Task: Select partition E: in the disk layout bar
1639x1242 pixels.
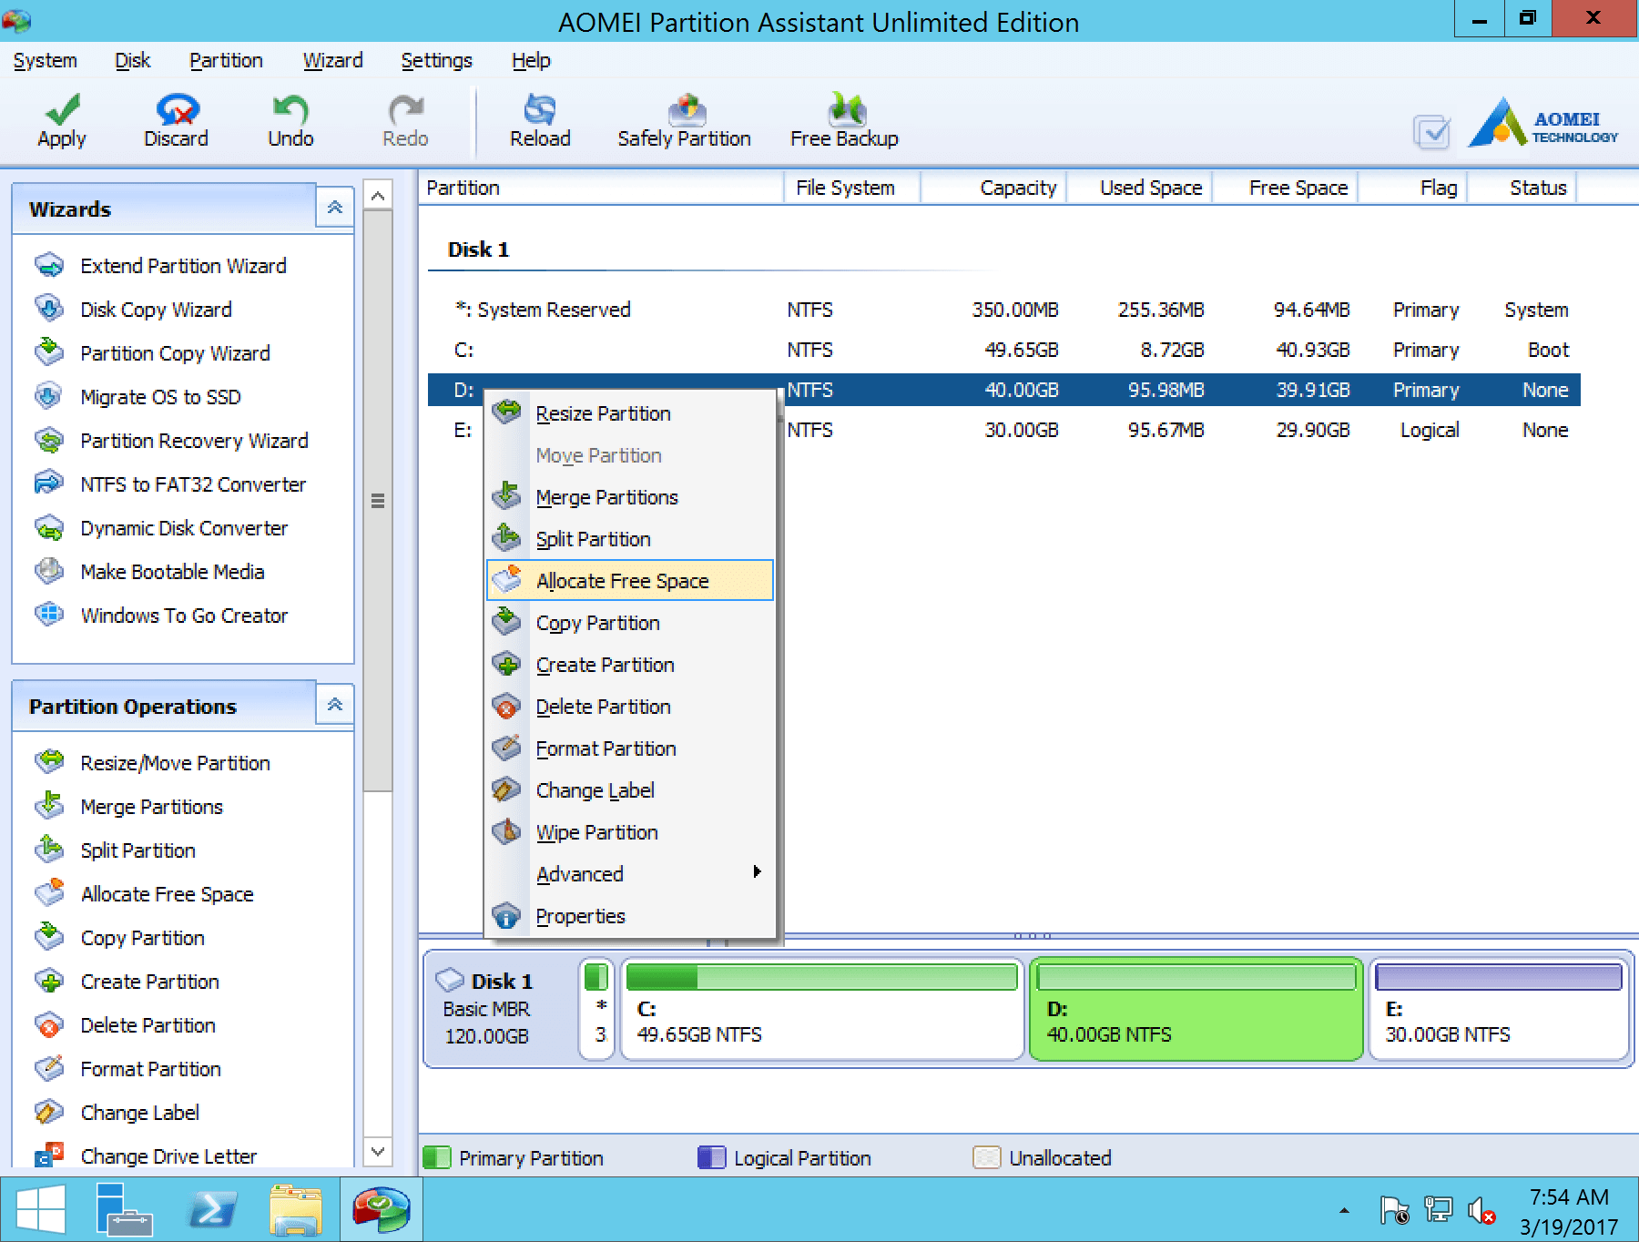Action: tap(1498, 1011)
